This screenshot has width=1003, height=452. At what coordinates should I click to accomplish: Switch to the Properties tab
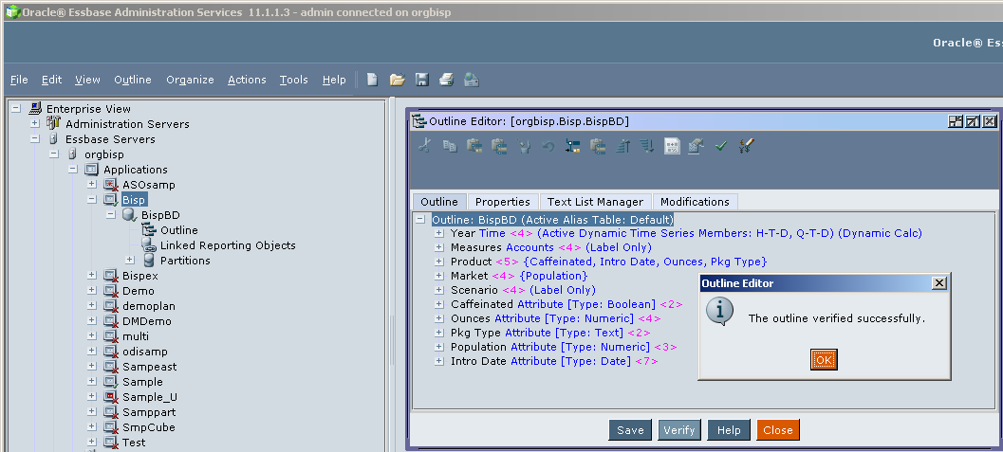click(x=503, y=202)
